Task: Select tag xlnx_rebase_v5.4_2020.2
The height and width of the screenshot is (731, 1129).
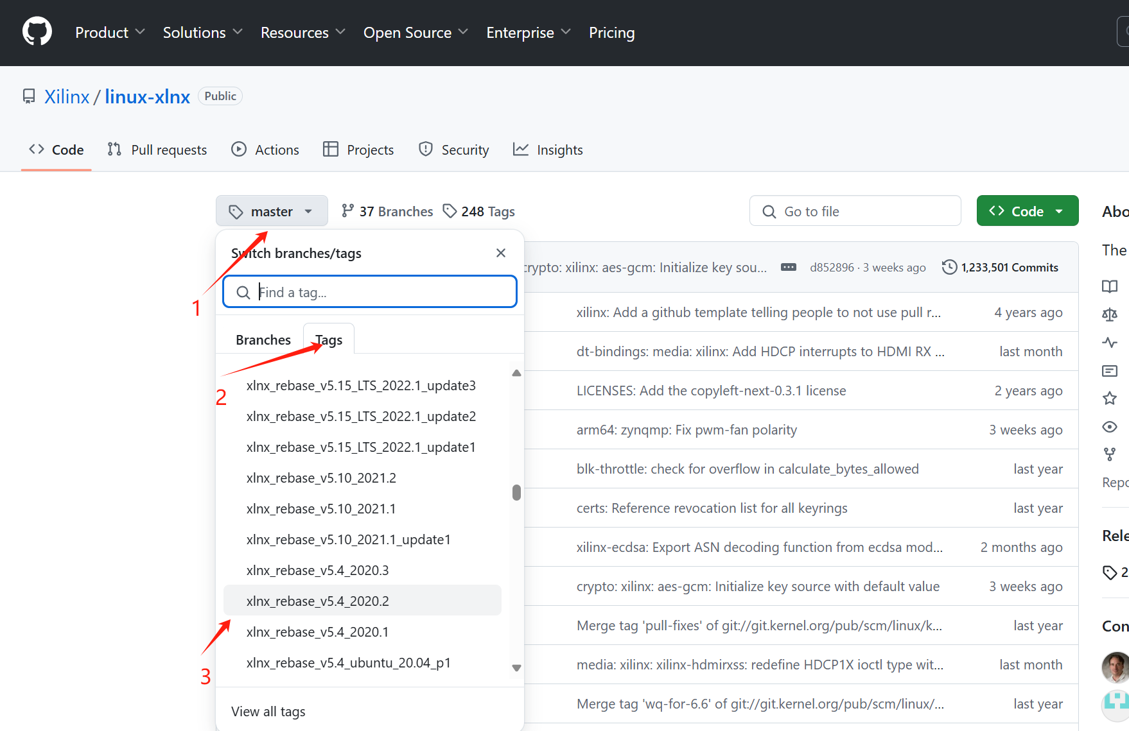Action: pos(362,601)
